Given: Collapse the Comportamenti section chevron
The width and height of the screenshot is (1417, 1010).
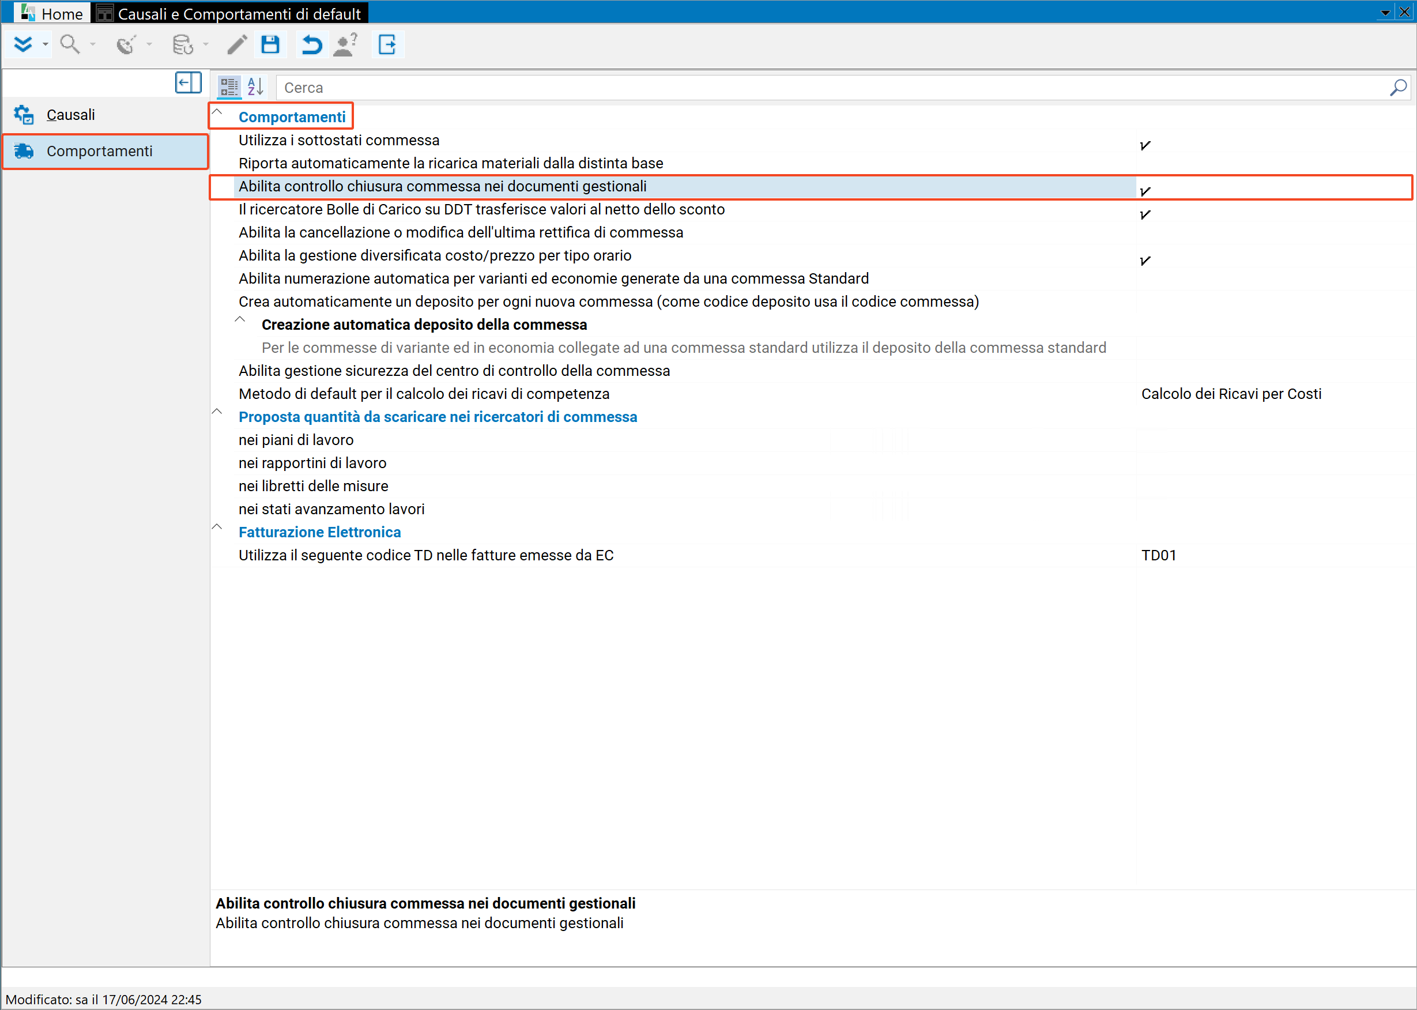Looking at the screenshot, I should (x=217, y=112).
